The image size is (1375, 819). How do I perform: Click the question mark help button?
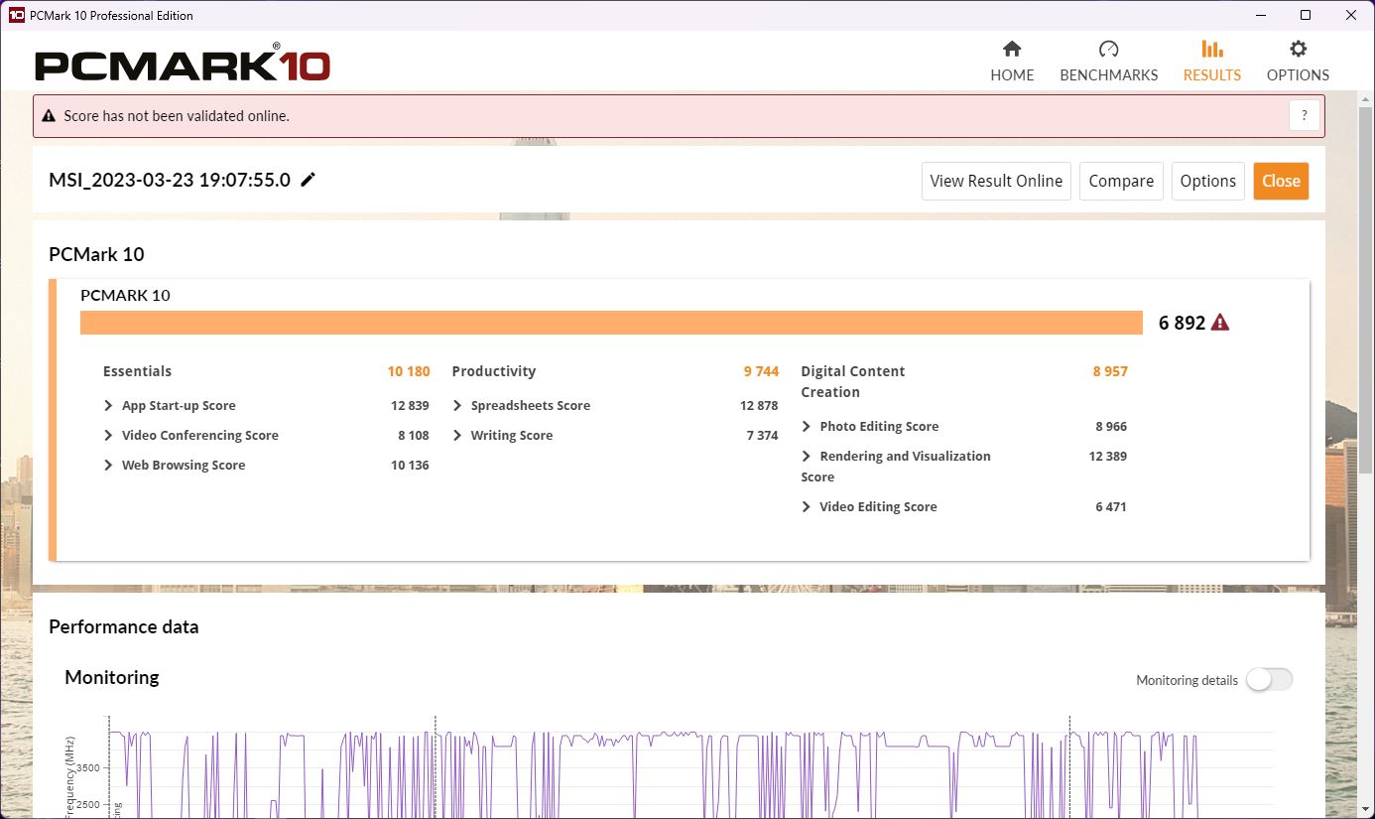point(1305,116)
